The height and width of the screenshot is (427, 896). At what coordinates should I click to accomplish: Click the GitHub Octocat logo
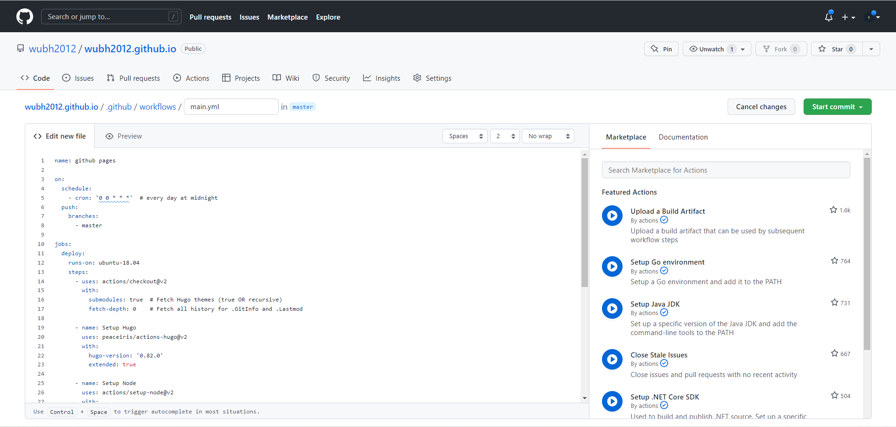[25, 17]
